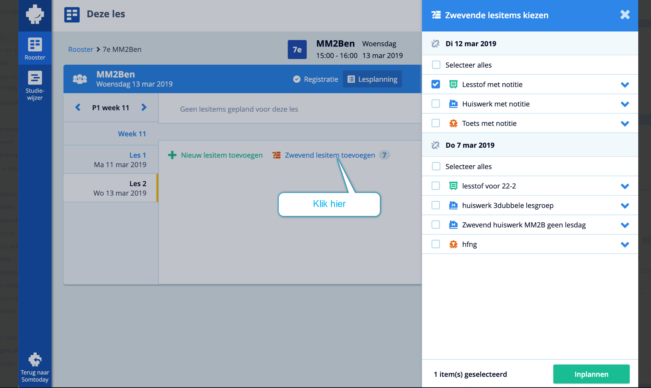
Task: Switch to the Registratie tab
Action: (x=315, y=79)
